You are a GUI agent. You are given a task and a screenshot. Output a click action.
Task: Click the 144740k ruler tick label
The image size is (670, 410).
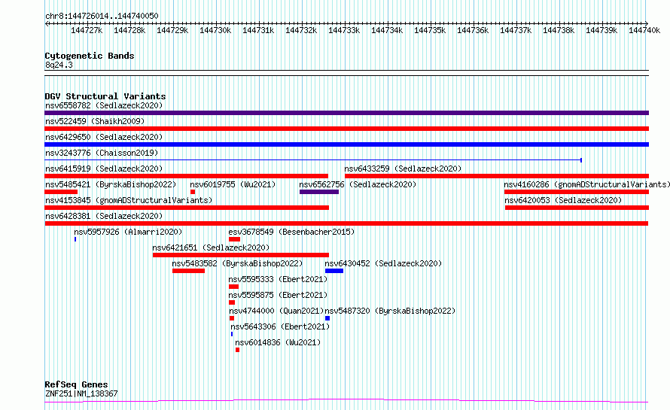tap(644, 31)
